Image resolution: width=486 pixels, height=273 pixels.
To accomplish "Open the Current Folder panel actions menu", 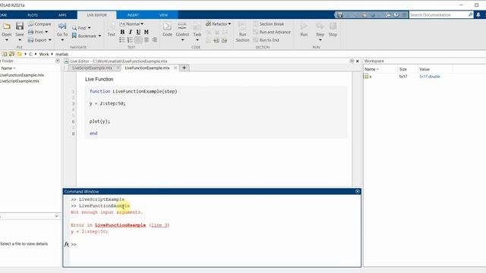I will (x=58, y=61).
